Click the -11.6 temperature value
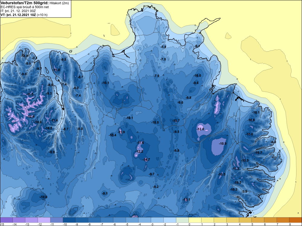The height and width of the screenshot is (226, 302). pos(140,143)
